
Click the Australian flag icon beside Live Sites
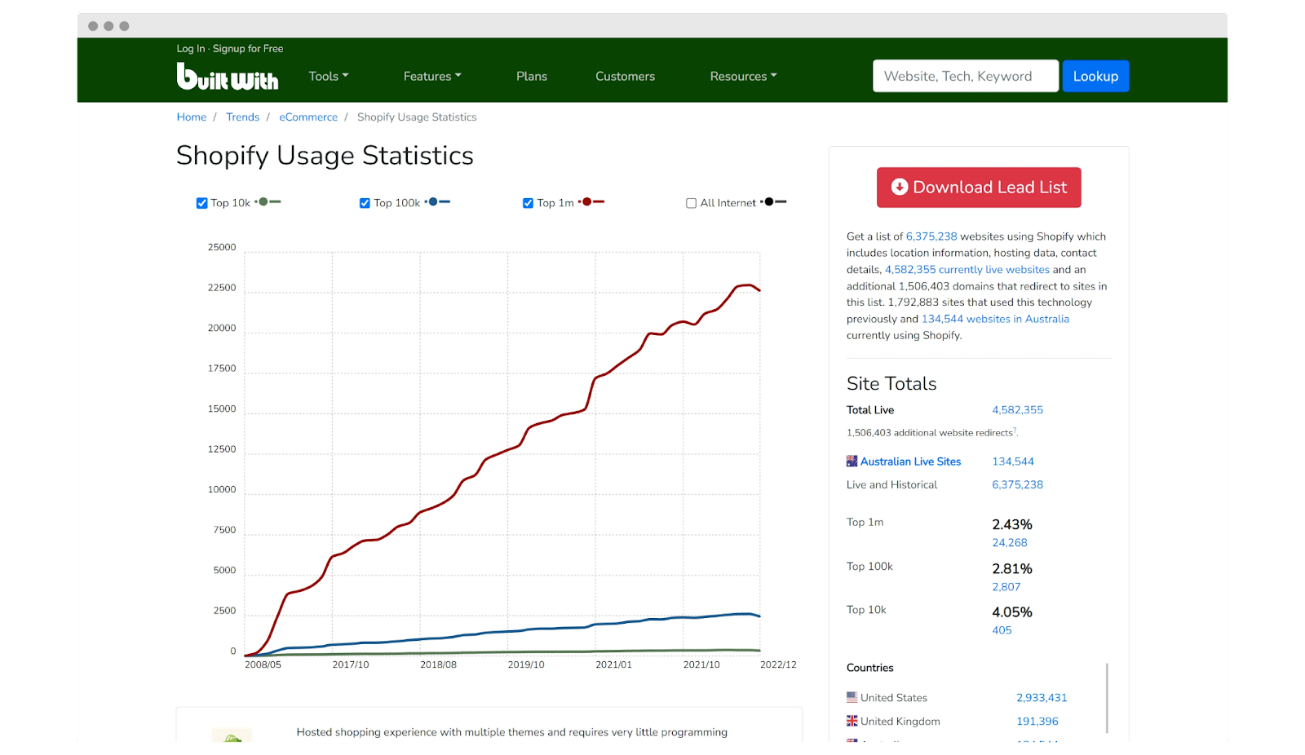coord(852,461)
